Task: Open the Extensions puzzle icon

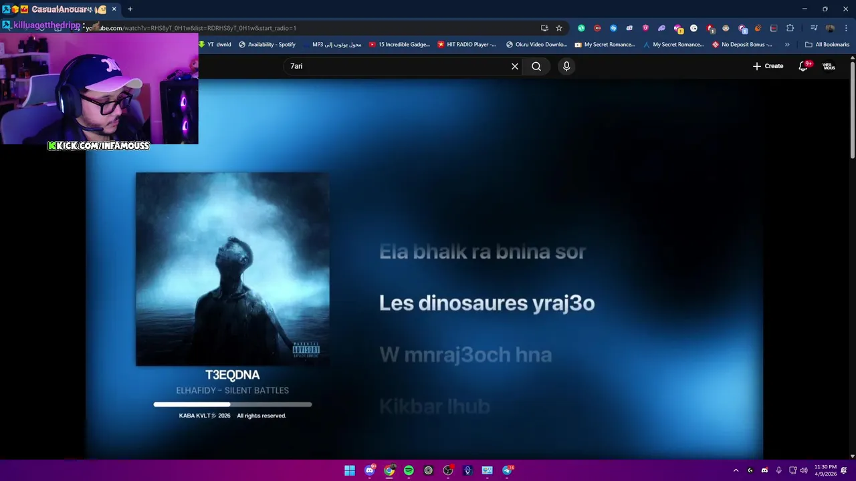Action: 790,28
